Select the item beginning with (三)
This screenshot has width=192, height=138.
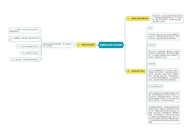pyautogui.click(x=28, y=46)
